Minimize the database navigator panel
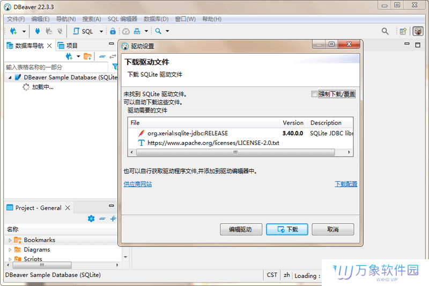429x286 pixels. click(x=111, y=43)
